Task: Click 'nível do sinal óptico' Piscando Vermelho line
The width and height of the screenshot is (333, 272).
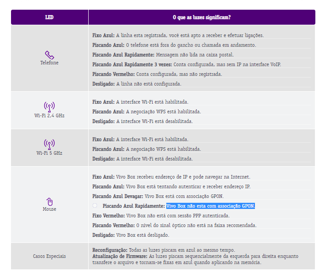Action: click(174, 226)
